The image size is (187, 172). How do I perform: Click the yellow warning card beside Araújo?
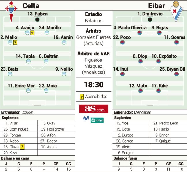coord(32,33)
